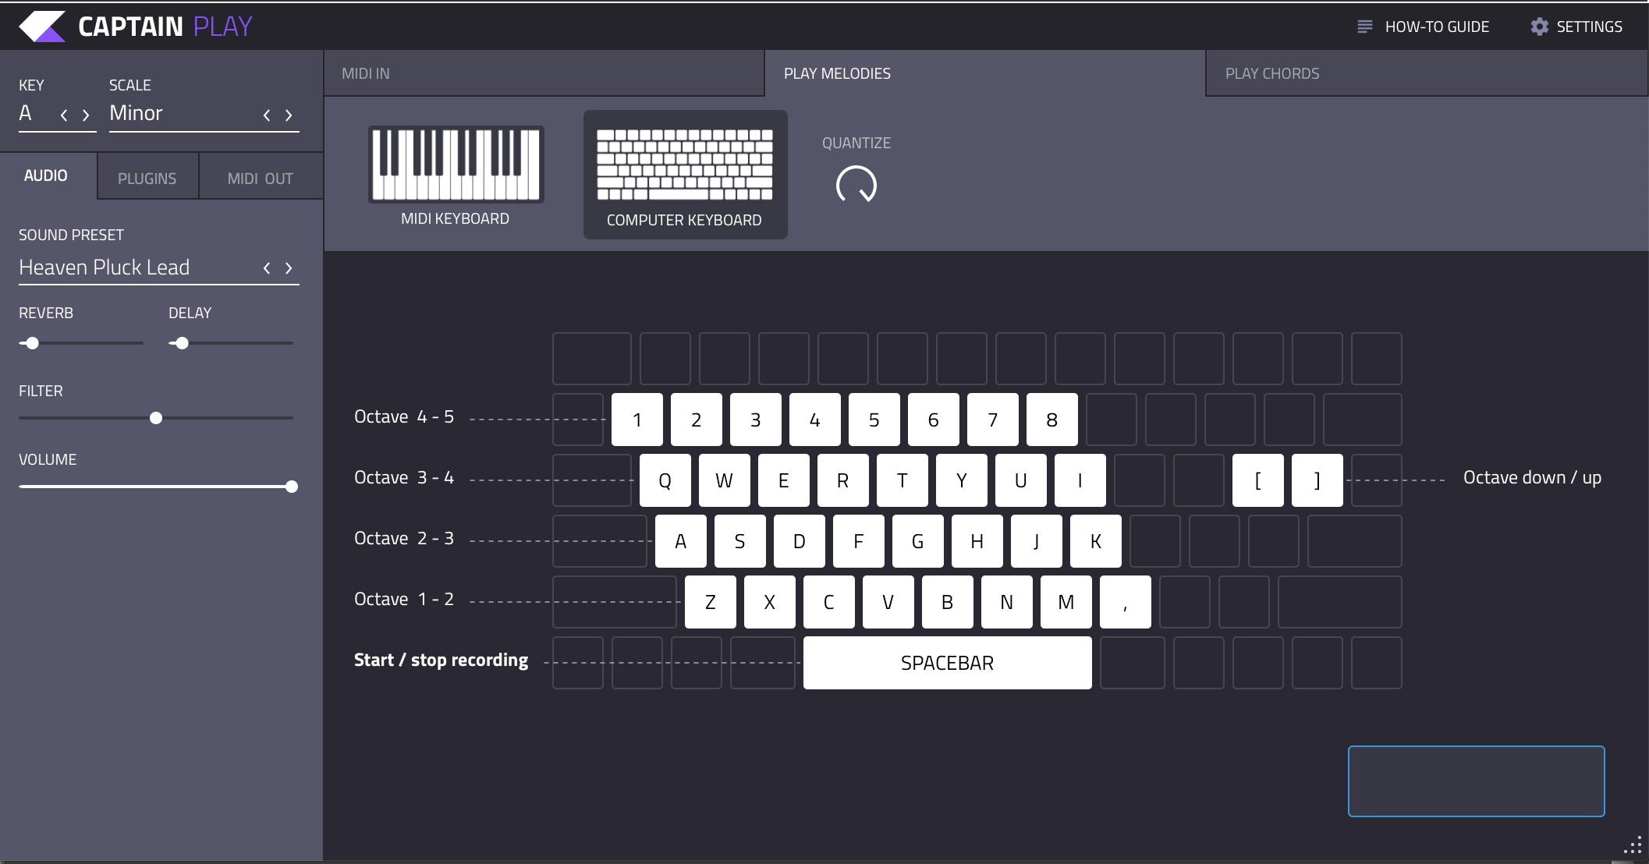Switch to the Play Chords tab

click(x=1271, y=73)
